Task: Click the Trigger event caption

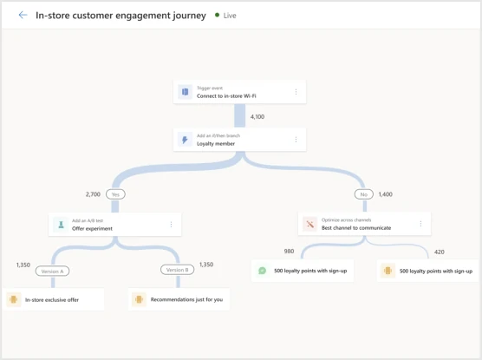Action: pos(210,88)
